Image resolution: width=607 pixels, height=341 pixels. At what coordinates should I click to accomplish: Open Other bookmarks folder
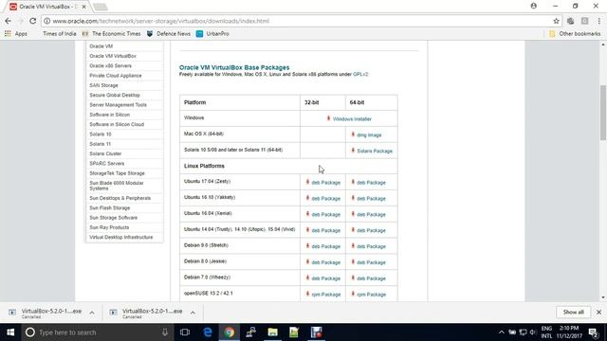575,34
